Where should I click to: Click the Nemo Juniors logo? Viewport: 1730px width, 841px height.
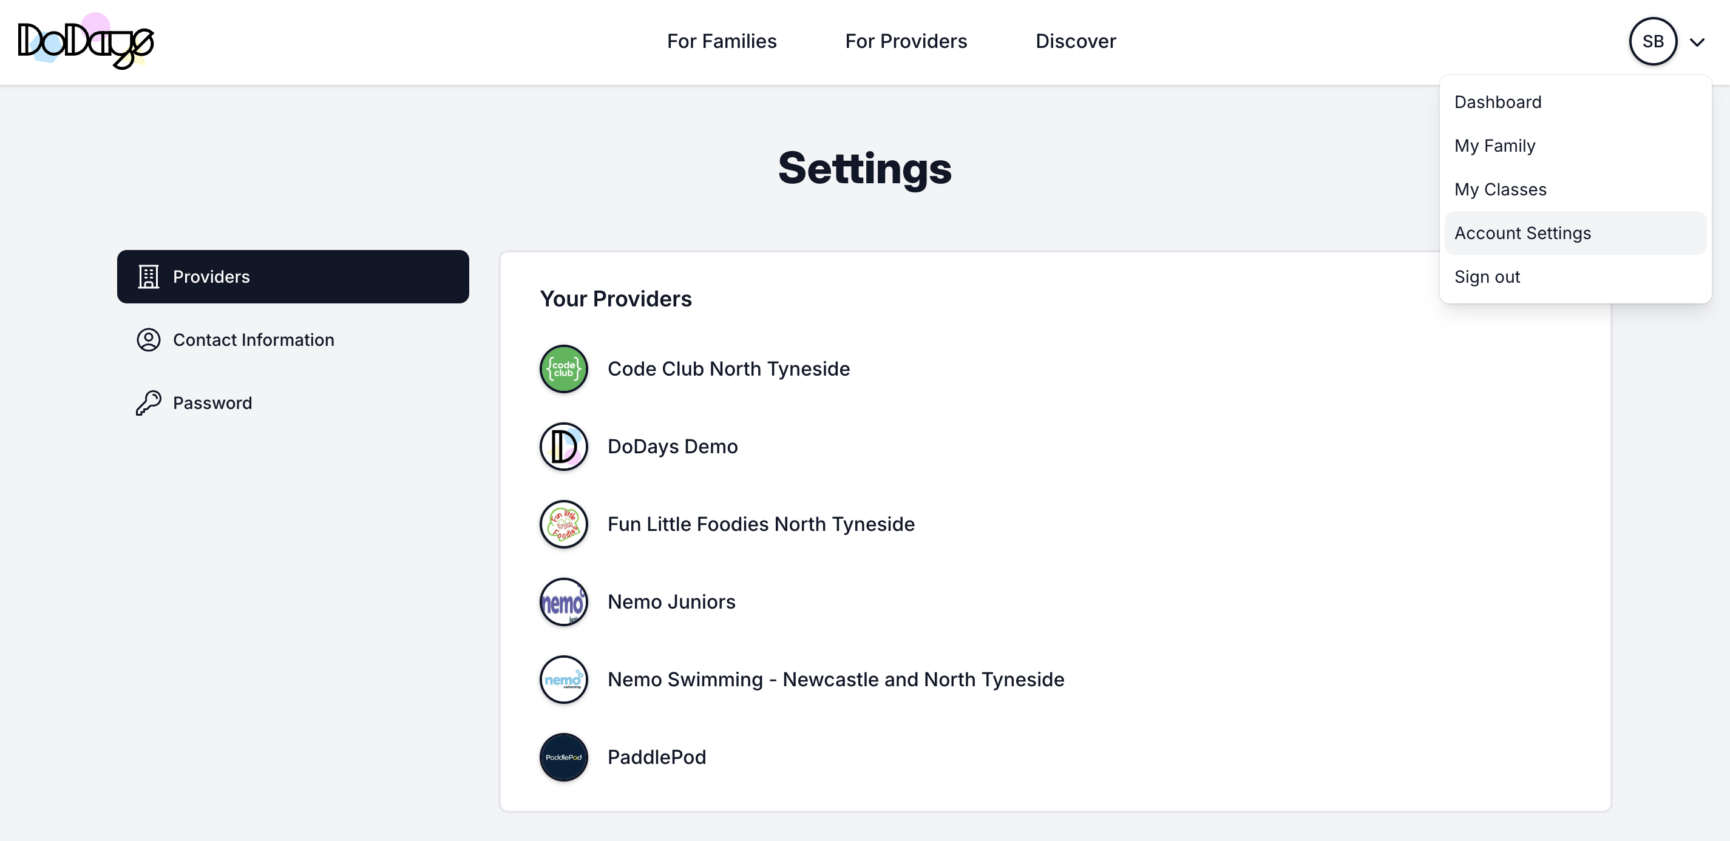tap(563, 601)
